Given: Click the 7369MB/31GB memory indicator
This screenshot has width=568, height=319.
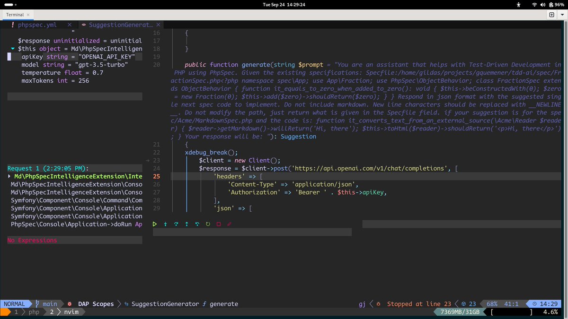Looking at the screenshot, I should pos(460,312).
